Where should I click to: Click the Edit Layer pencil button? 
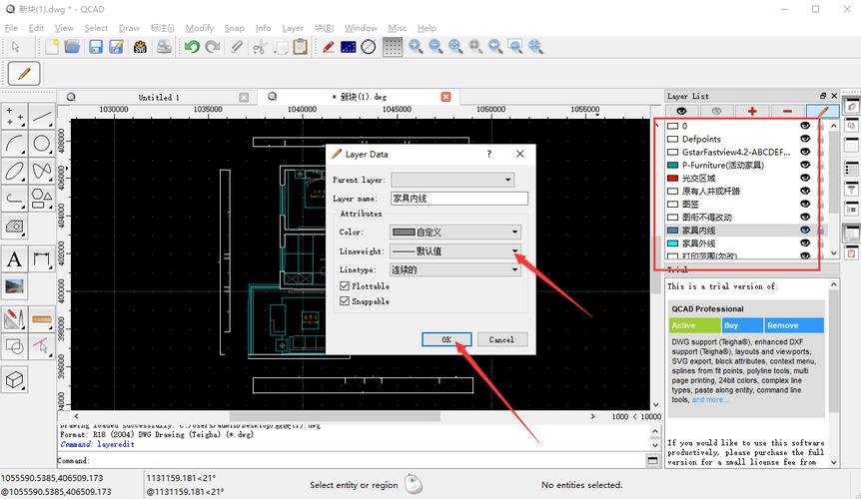coord(822,112)
